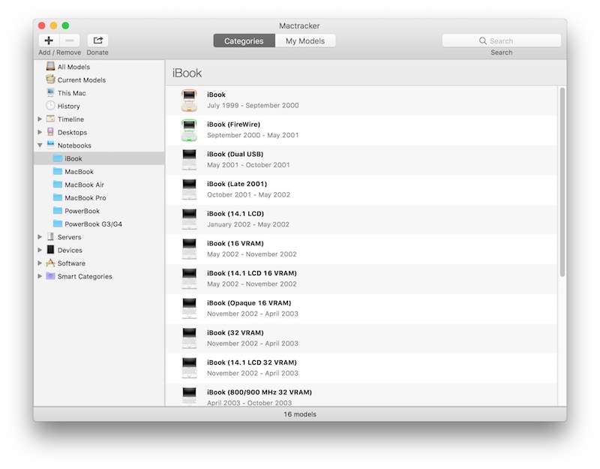600x469 pixels.
Task: Click the vertical scrollbar in model list
Action: point(562,180)
